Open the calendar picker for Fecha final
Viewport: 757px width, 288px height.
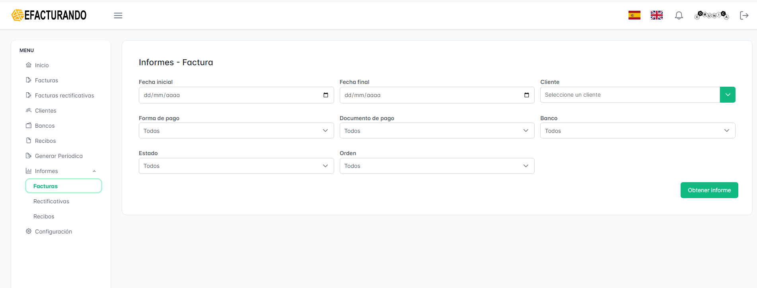click(x=526, y=95)
